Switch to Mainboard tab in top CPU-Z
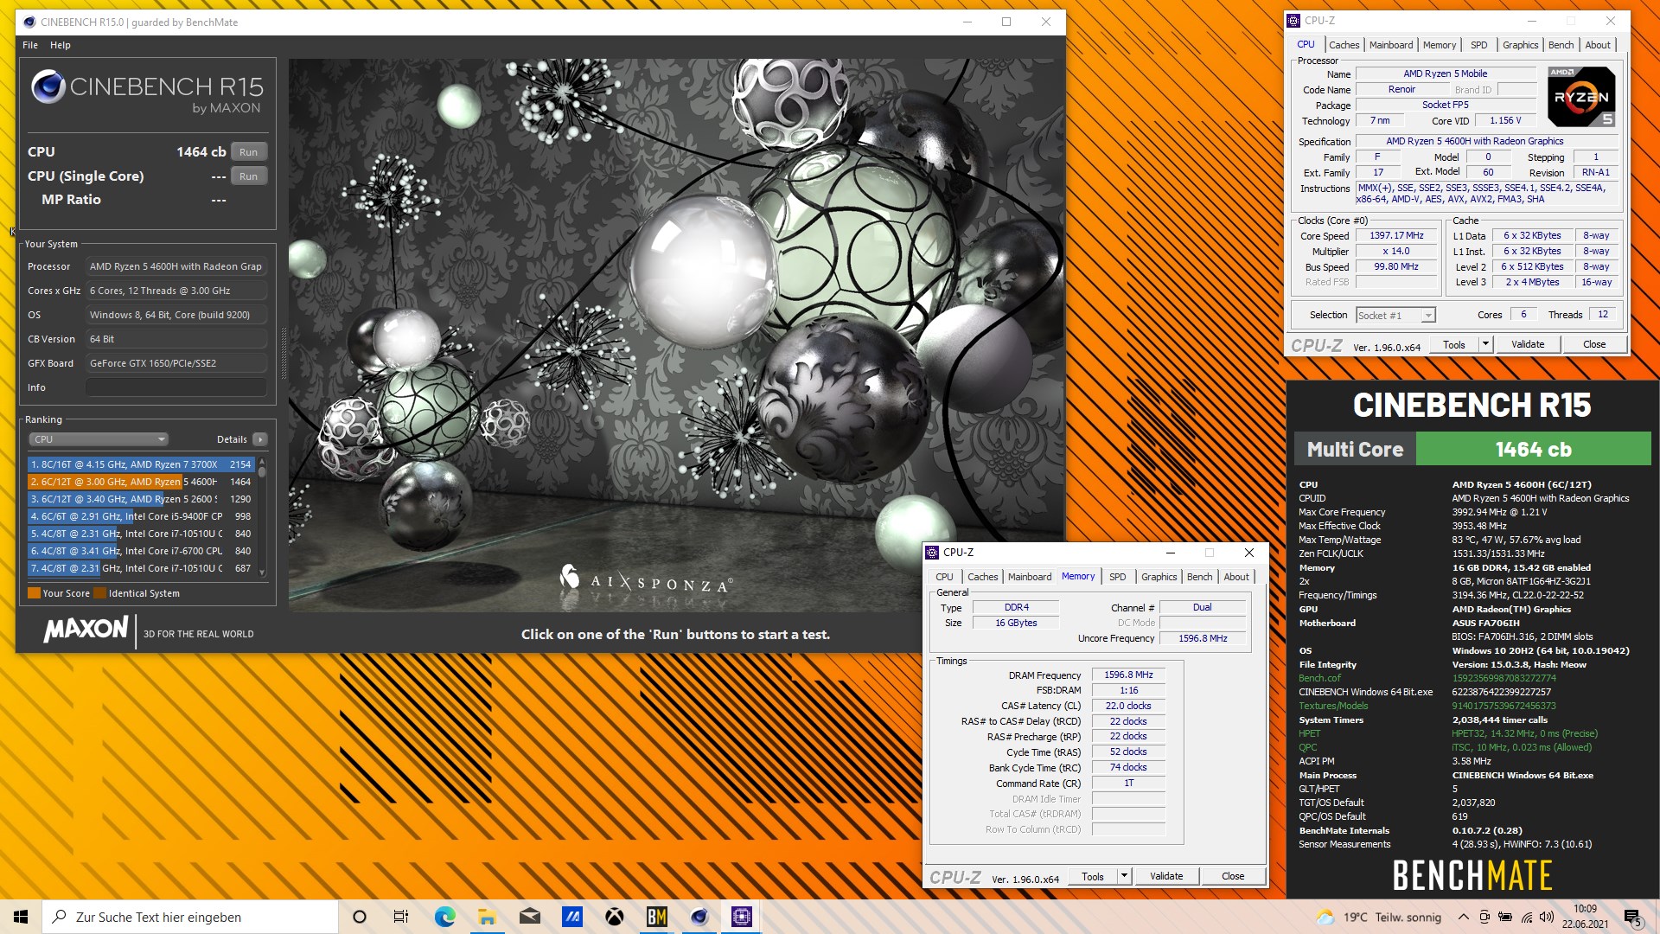The image size is (1660, 934). (1391, 45)
